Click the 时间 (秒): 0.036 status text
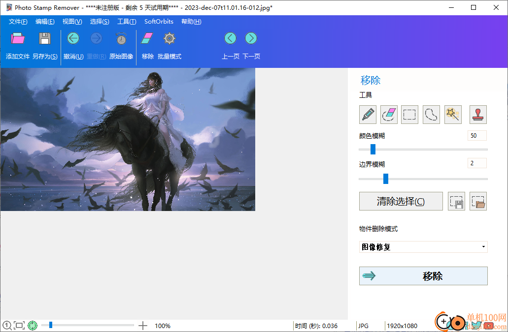The width and height of the screenshot is (508, 332). (316, 326)
